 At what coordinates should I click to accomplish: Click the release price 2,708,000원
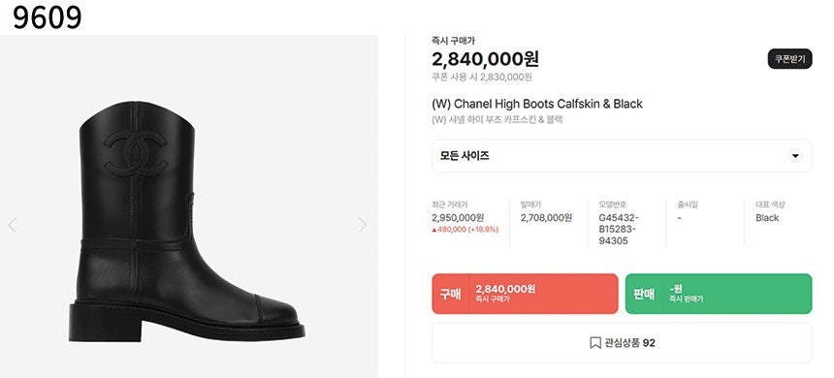point(546,218)
